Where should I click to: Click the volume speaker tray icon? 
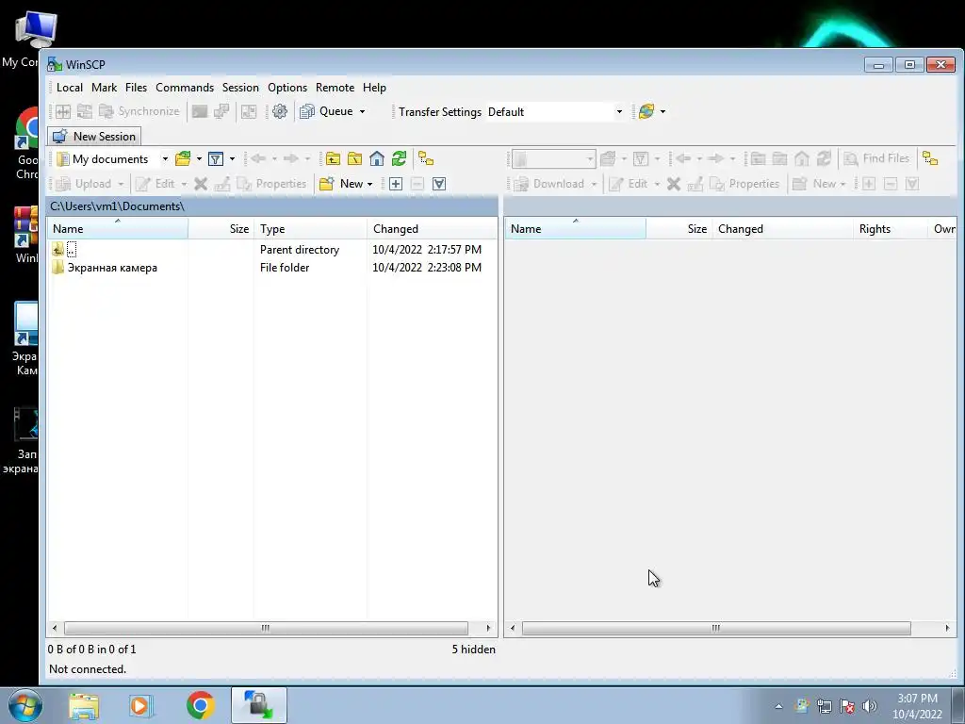pos(870,706)
